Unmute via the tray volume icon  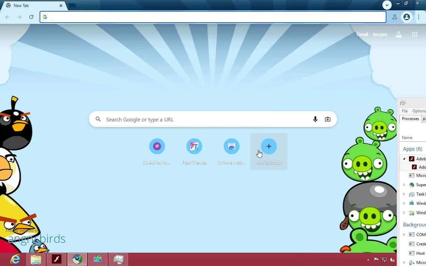[x=392, y=260]
